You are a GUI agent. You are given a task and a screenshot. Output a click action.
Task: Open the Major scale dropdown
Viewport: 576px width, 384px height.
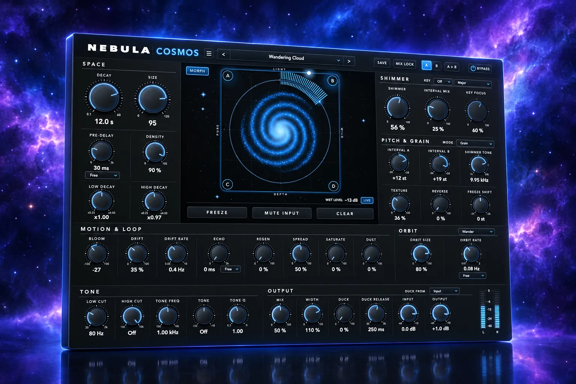point(472,83)
